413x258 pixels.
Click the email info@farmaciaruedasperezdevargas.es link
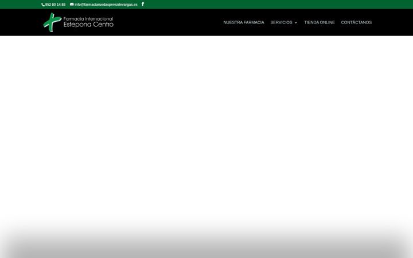pos(106,5)
